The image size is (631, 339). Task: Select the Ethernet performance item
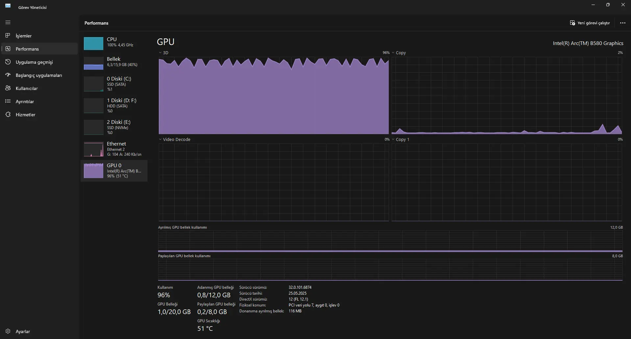pyautogui.click(x=114, y=149)
